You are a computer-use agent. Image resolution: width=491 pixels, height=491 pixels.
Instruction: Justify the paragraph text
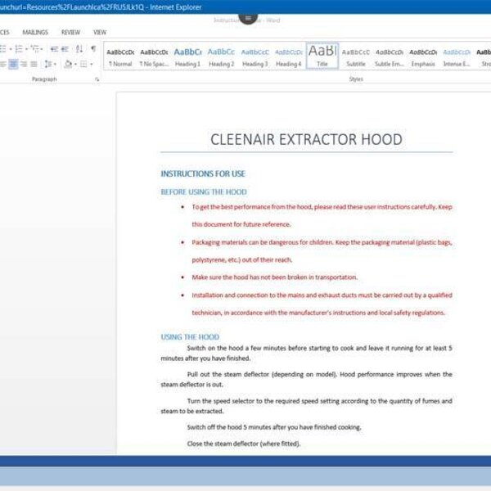34,65
